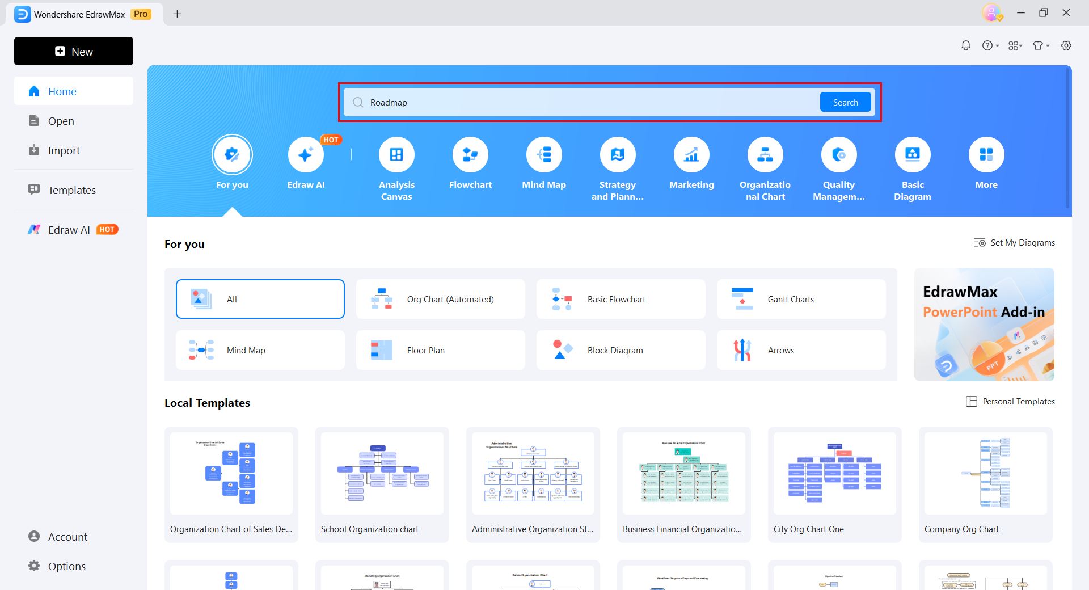Open Edraw AI in the sidebar

(74, 230)
